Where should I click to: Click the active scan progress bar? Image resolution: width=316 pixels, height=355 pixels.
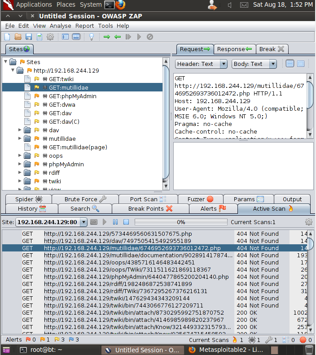pos(181,222)
